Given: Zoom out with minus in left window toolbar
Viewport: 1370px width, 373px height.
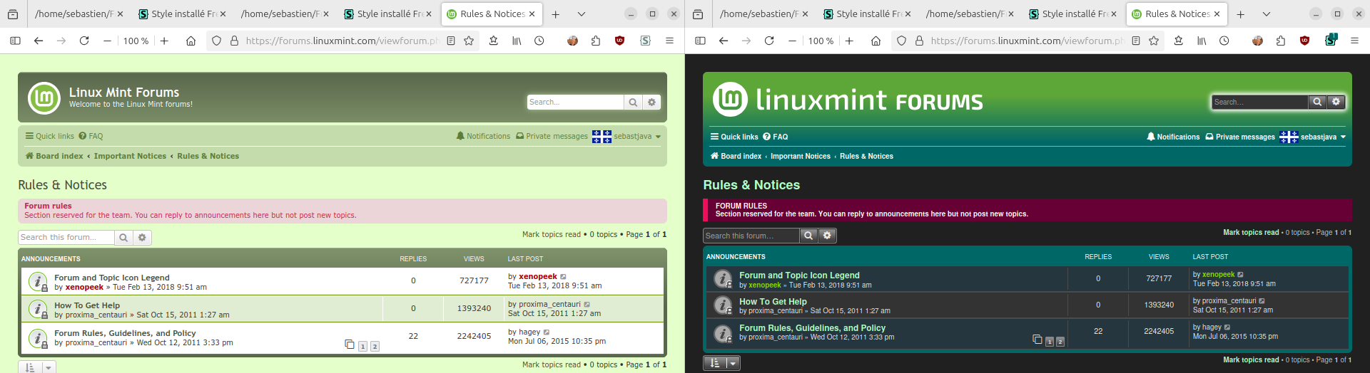Looking at the screenshot, I should pyautogui.click(x=107, y=41).
